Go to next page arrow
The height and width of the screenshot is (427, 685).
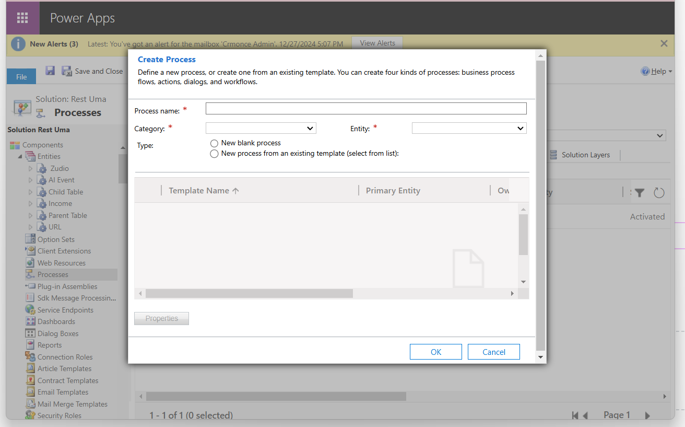click(647, 416)
